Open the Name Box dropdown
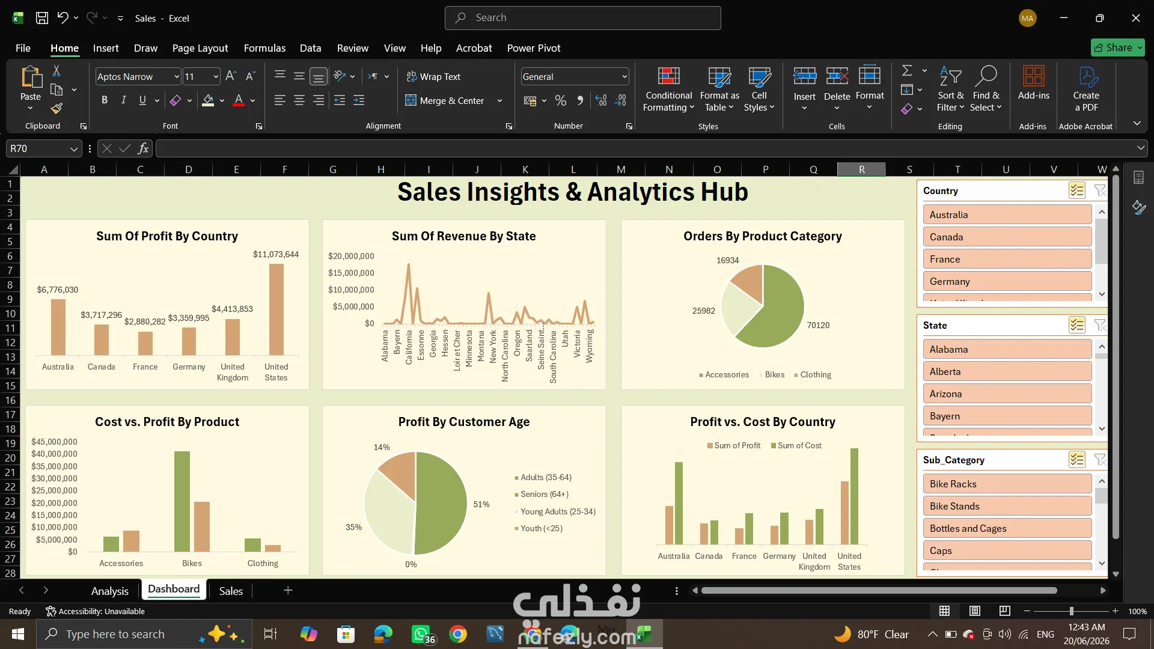This screenshot has height=649, width=1154. click(73, 148)
